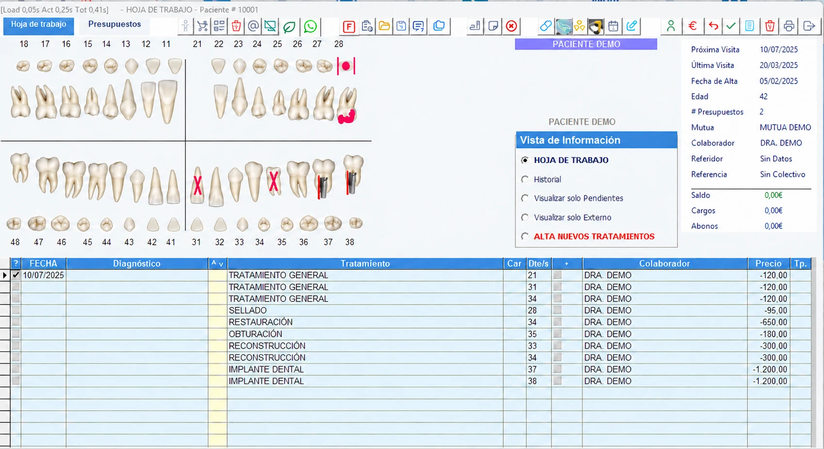Click the Tratamiento column header

(365, 263)
